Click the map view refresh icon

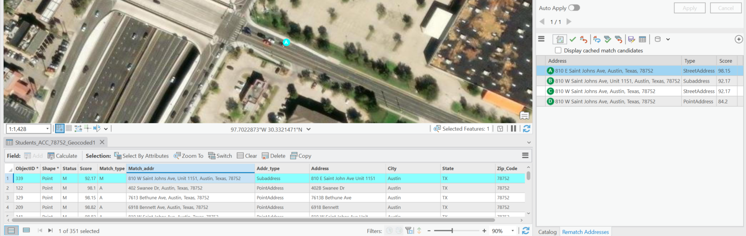(x=526, y=129)
